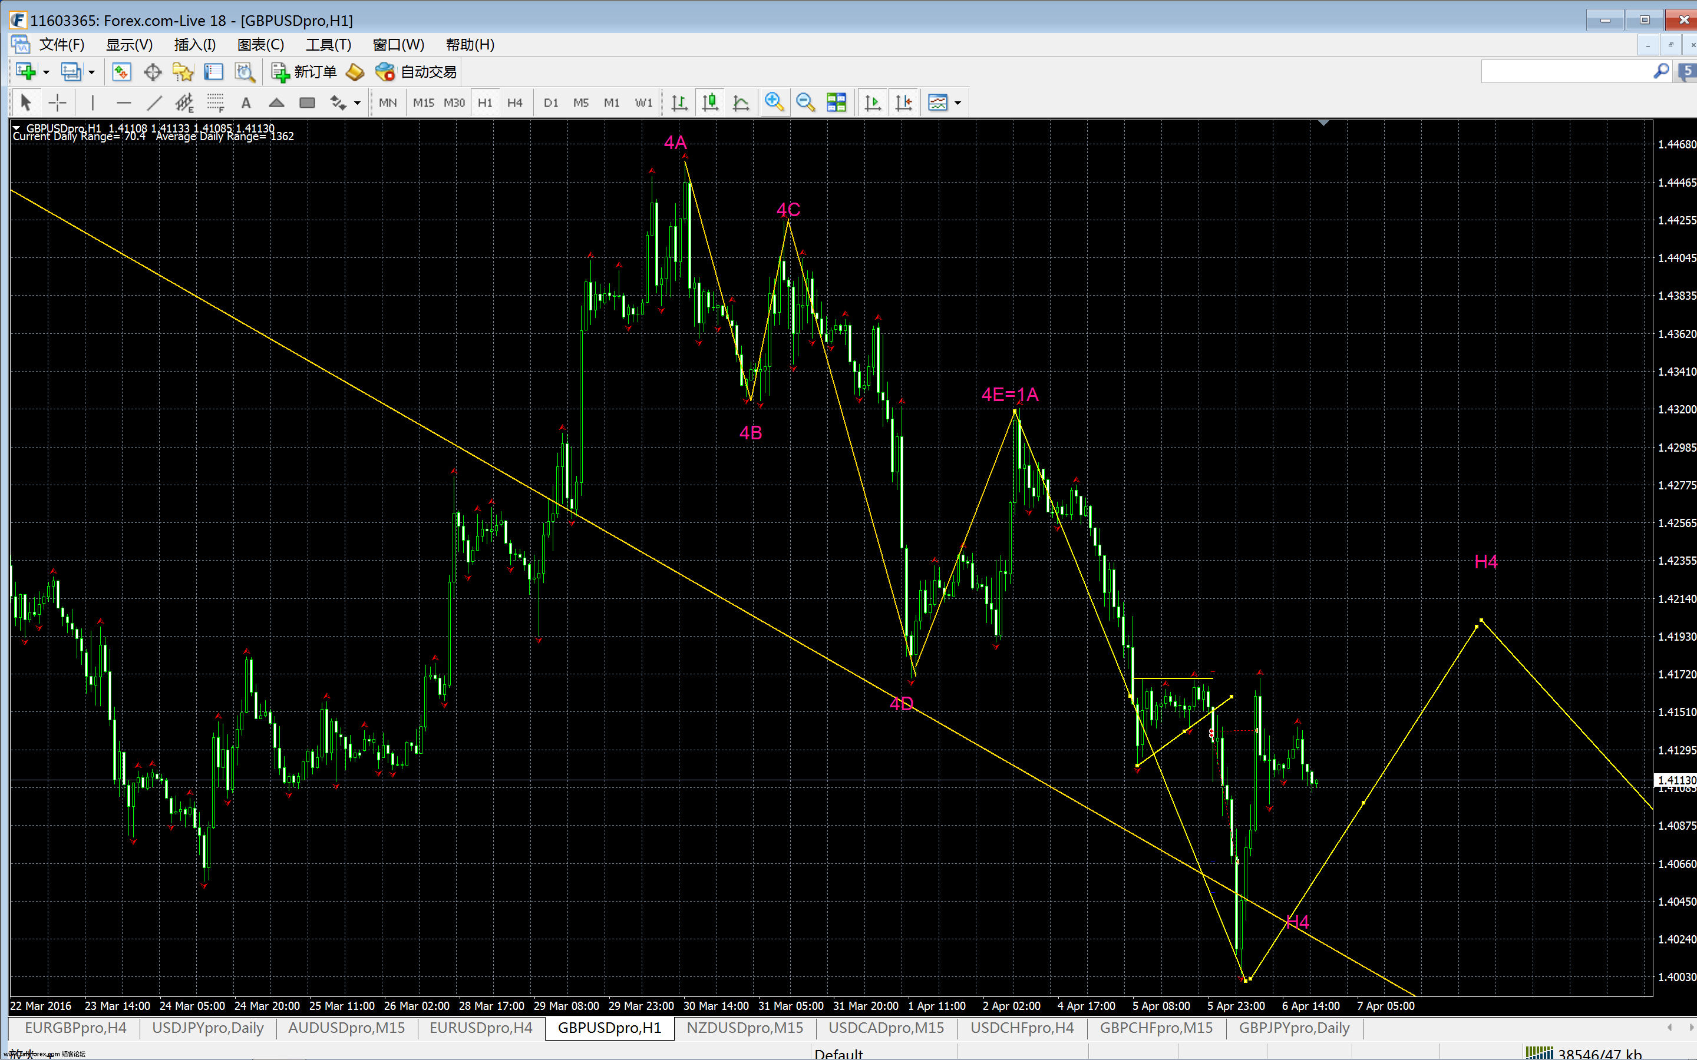Screen dimensions: 1697x1060
Task: Click the search input field
Action: (x=1567, y=71)
